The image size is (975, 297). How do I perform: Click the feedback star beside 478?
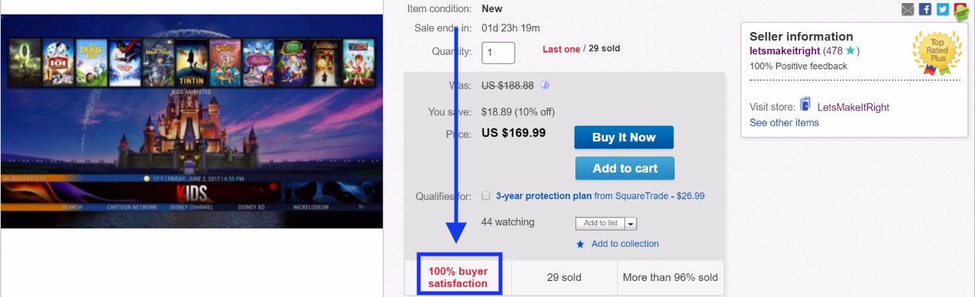point(850,51)
